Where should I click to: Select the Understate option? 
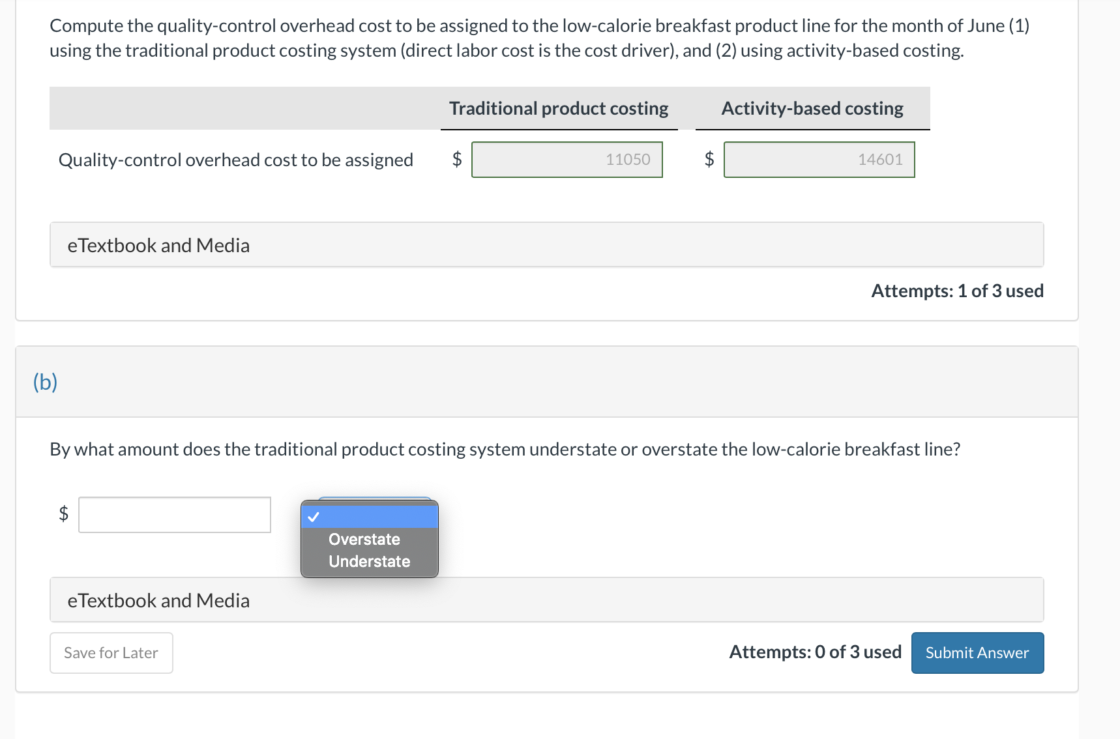[x=369, y=561]
